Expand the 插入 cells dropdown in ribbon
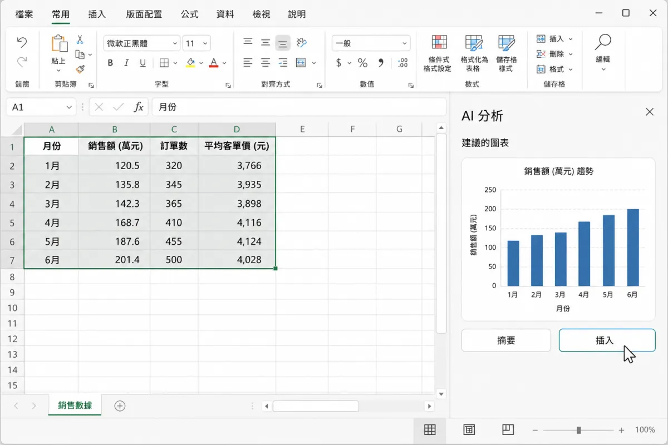 click(571, 39)
